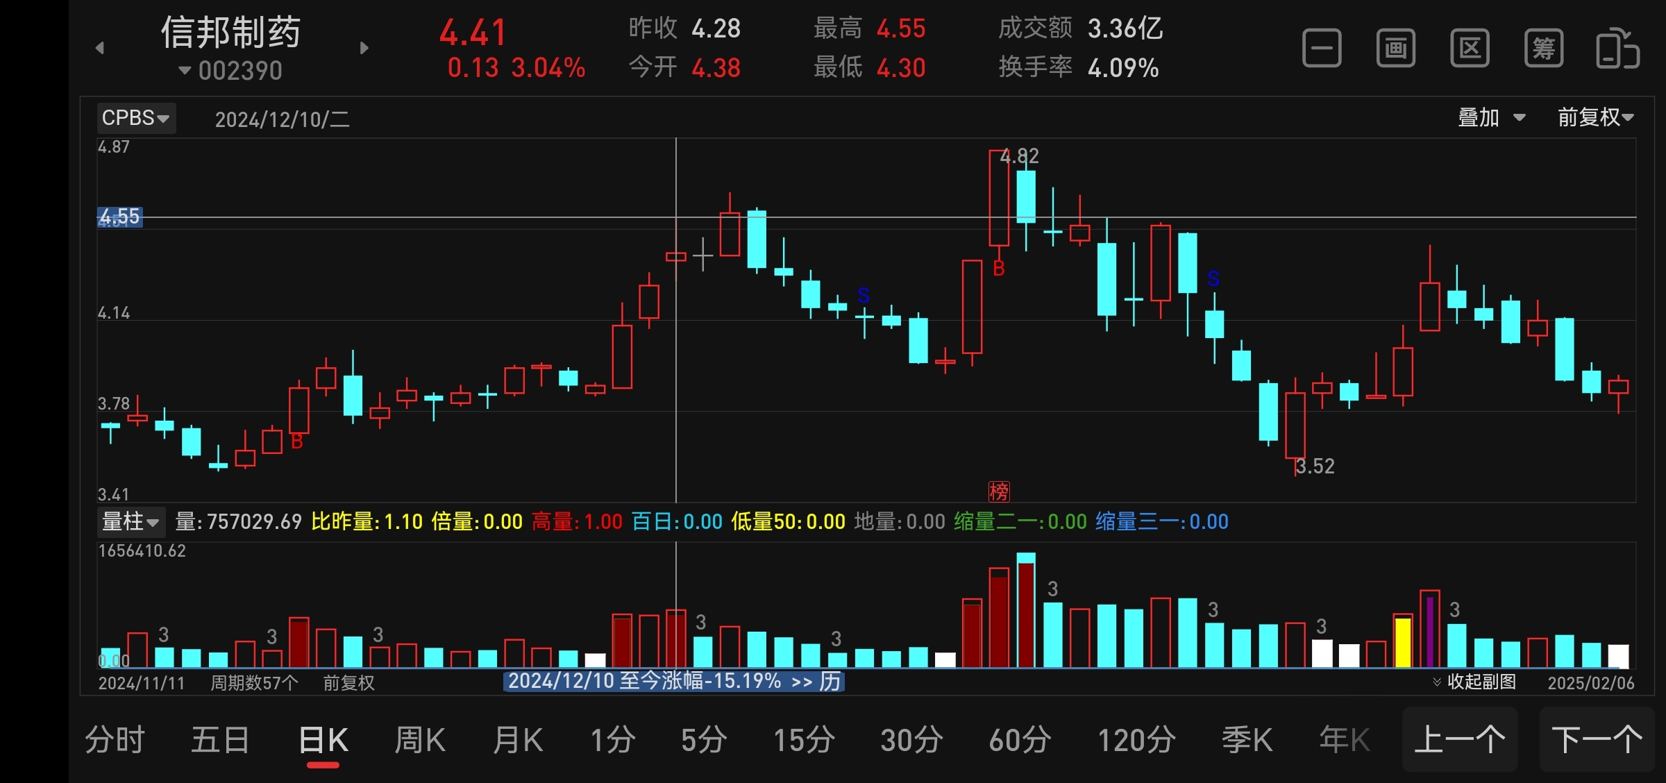Open stock code 002390 dropdown
The height and width of the screenshot is (783, 1666).
231,71
